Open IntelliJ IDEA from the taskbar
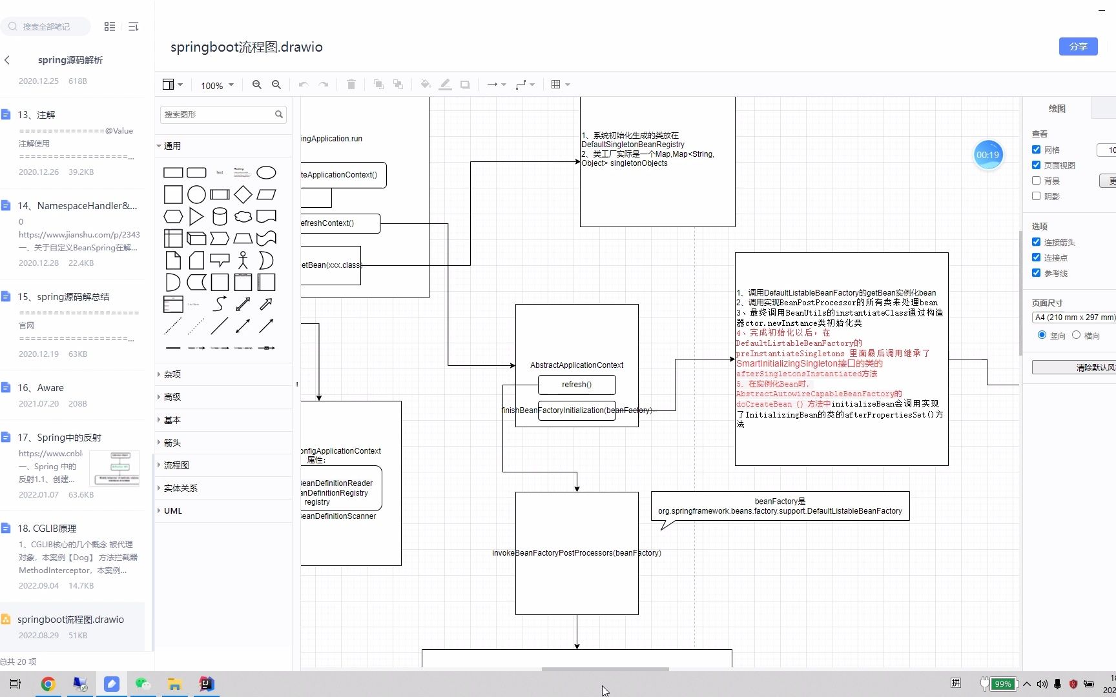Screen dimensions: 1116x697 coord(207,684)
